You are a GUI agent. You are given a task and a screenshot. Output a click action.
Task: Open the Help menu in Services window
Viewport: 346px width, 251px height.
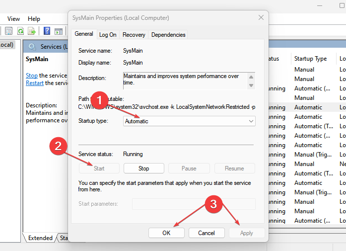[x=34, y=19]
